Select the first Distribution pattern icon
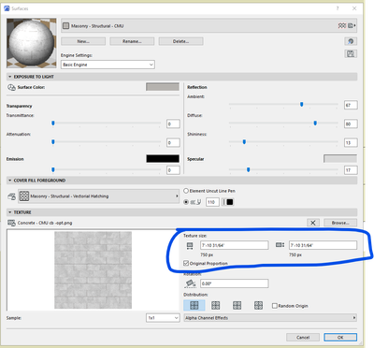Viewport: 374px width, 348px height. point(194,305)
